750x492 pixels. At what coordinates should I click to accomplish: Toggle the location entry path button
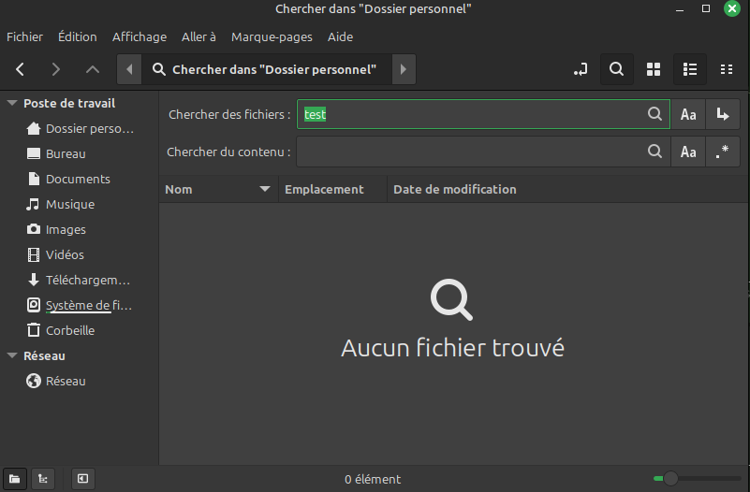click(x=581, y=69)
